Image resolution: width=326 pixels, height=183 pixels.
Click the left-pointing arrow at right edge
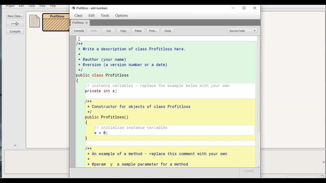[x=323, y=162]
